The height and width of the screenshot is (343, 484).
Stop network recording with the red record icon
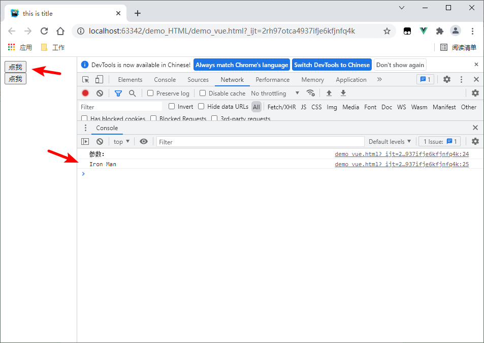(85, 93)
